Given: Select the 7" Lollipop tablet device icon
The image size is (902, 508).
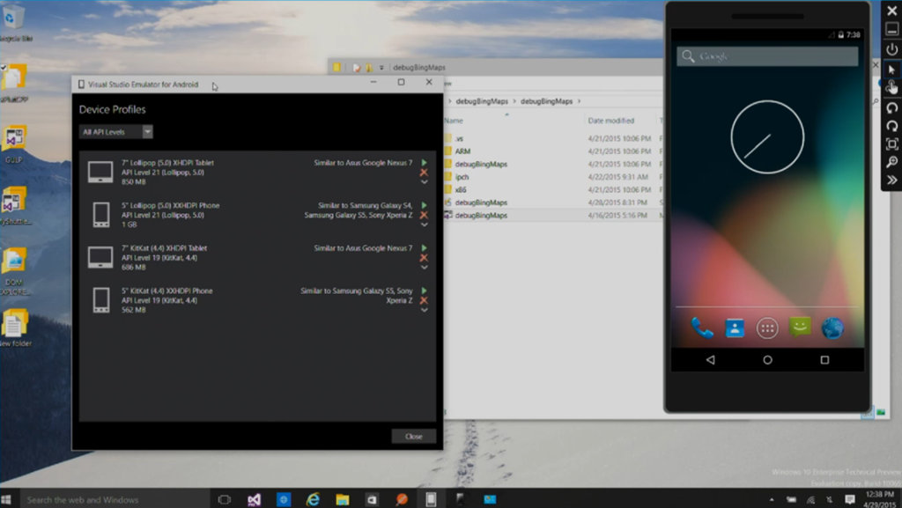Looking at the screenshot, I should [x=100, y=172].
